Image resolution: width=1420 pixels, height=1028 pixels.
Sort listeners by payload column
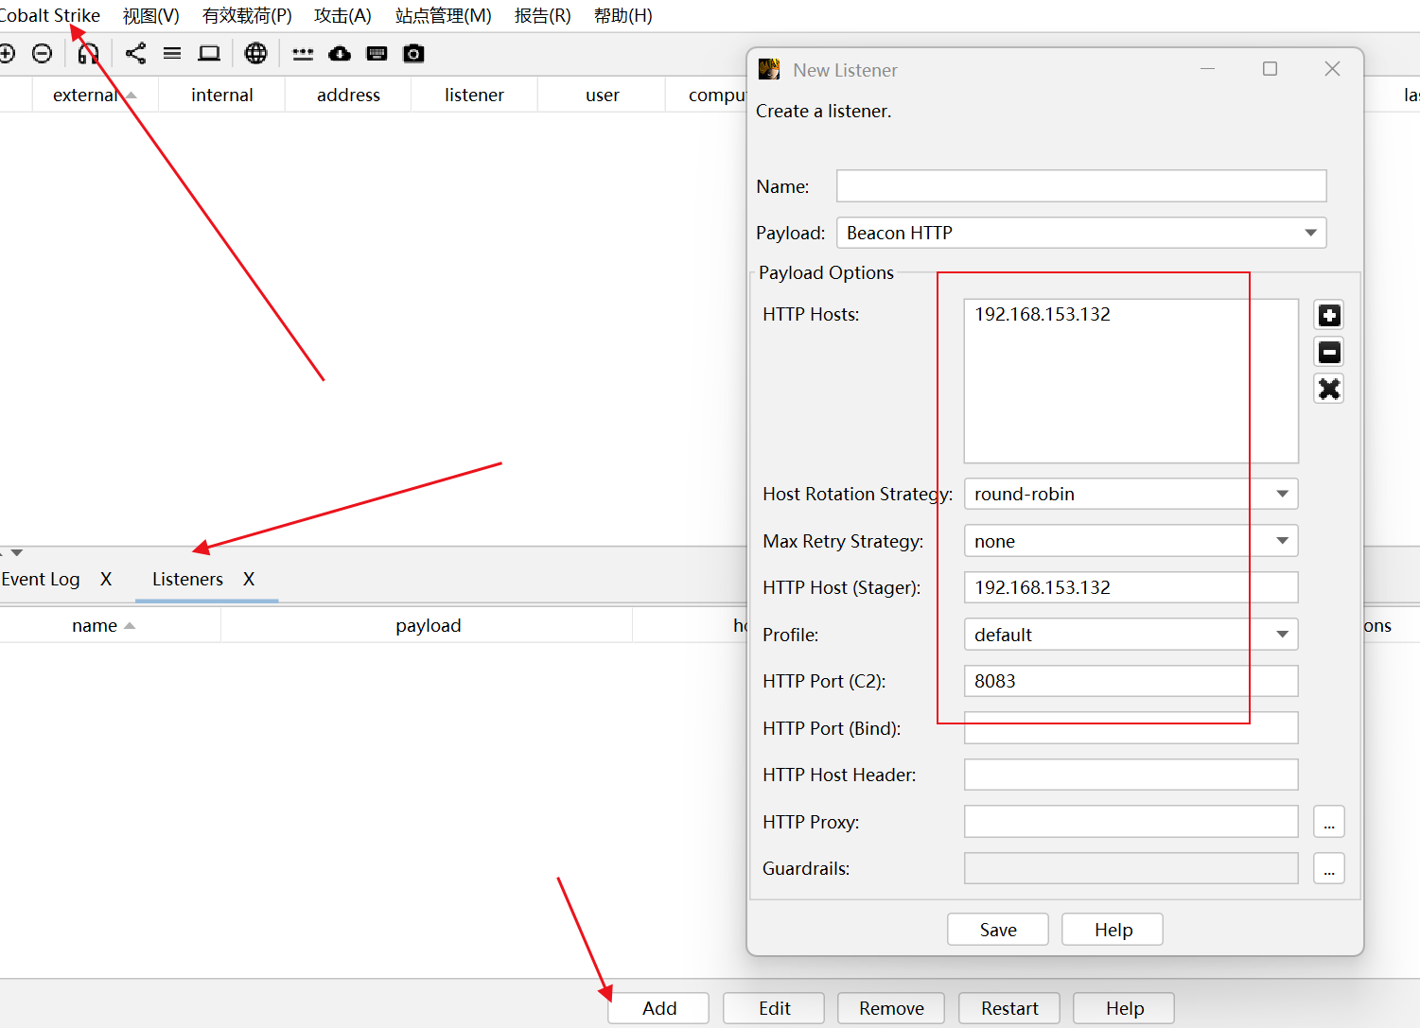pyautogui.click(x=428, y=625)
